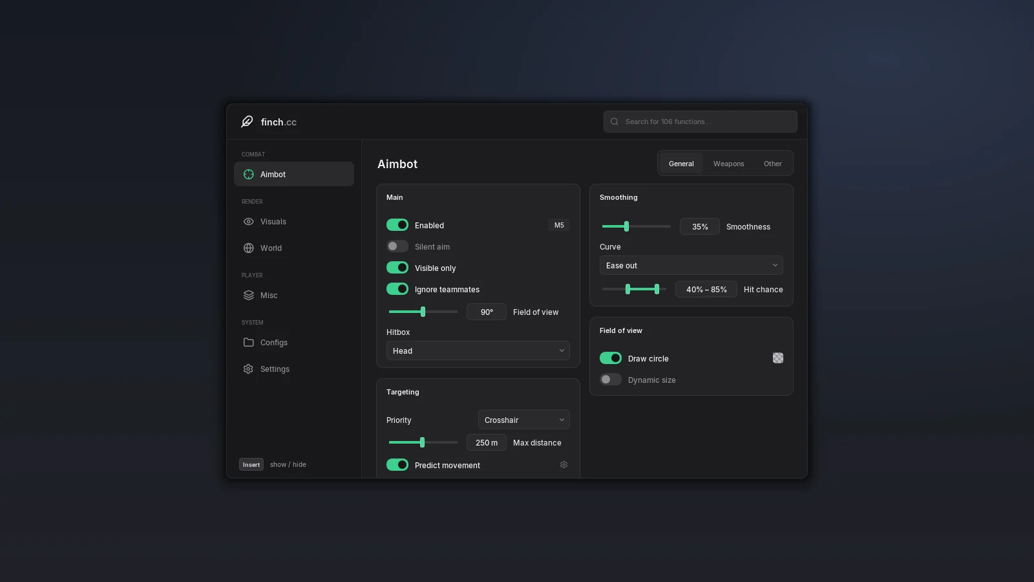1034x582 pixels.
Task: Click the Insert show/hide key button
Action: [251, 464]
